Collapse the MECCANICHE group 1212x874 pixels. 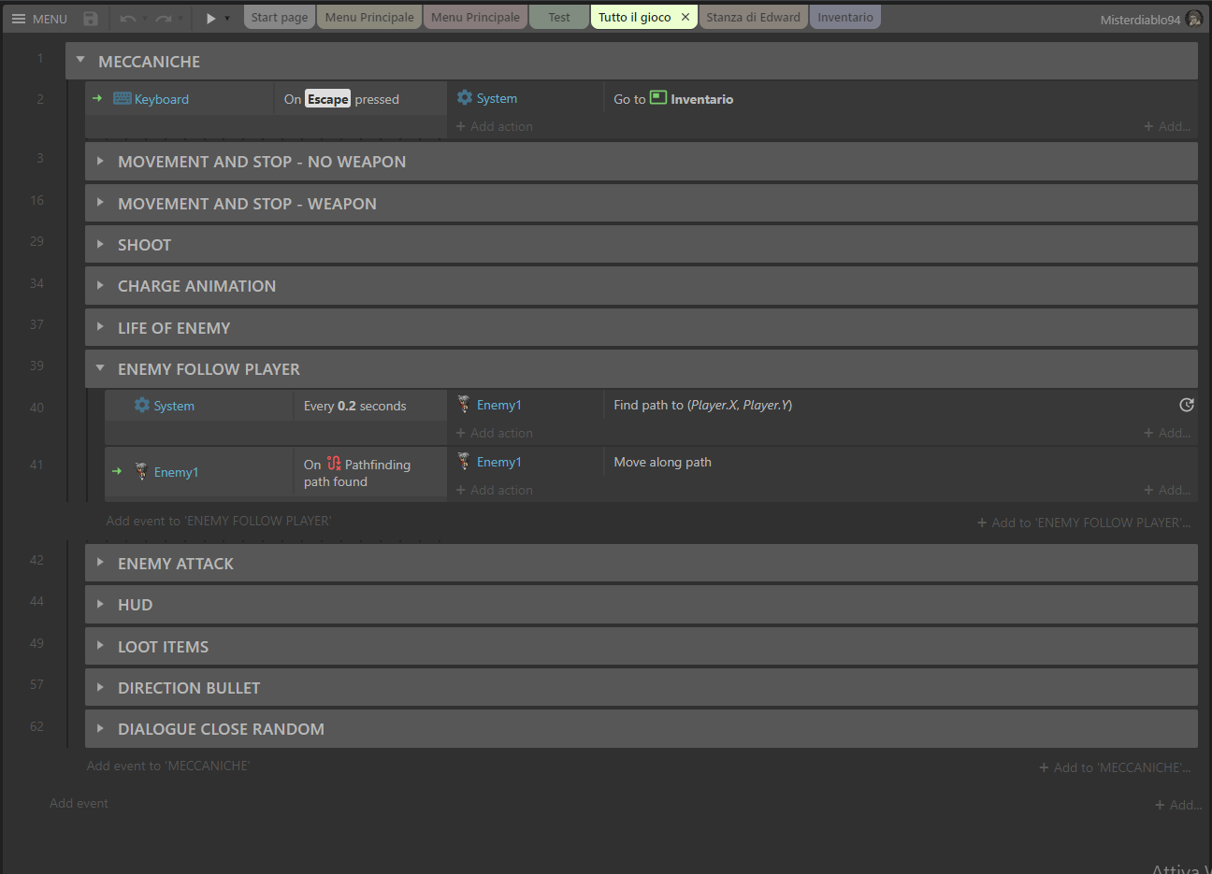click(x=80, y=60)
